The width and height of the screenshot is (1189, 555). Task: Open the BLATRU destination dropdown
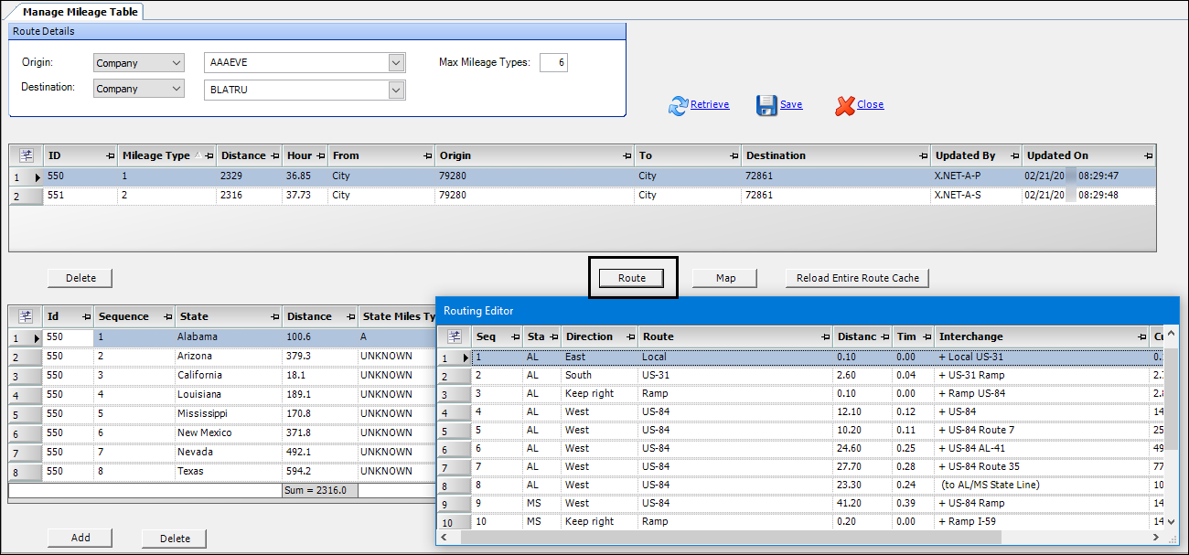tap(396, 90)
